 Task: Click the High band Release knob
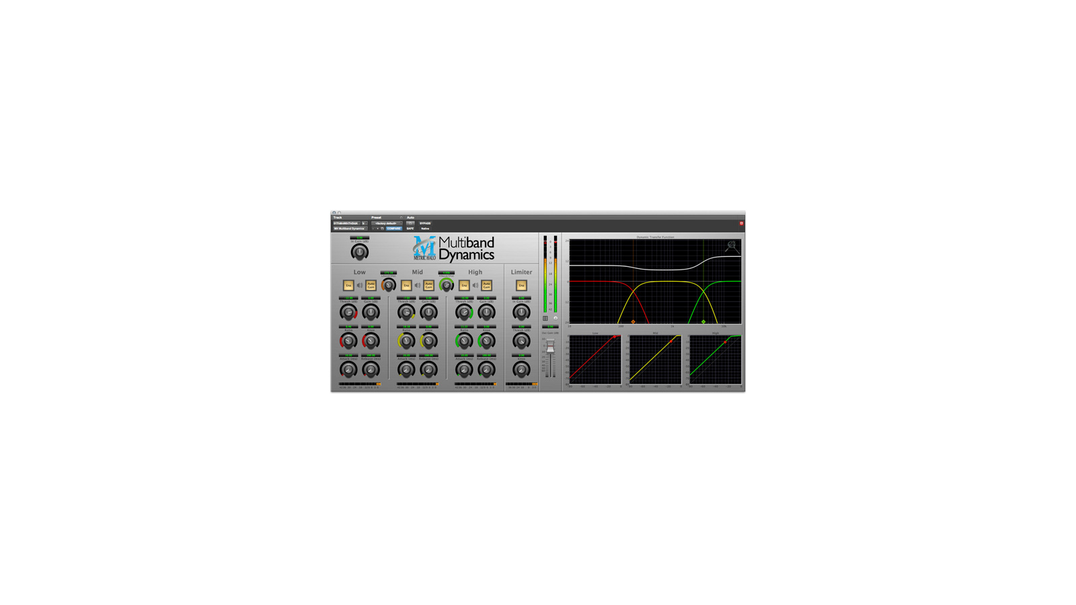pos(486,370)
